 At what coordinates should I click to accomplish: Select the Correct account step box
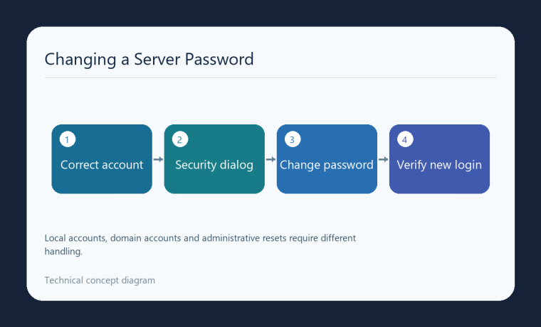(x=102, y=159)
